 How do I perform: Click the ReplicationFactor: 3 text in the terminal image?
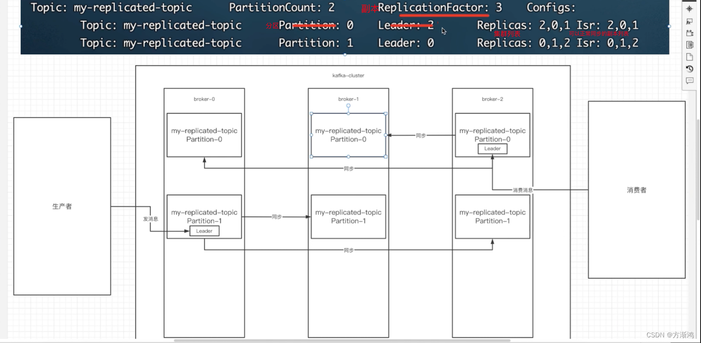click(440, 8)
